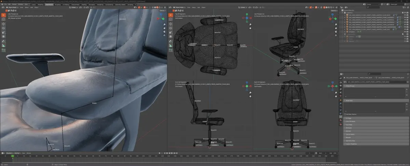The width and height of the screenshot is (410, 166).
Task: Hide CHAIR_BACK object with eye icon
Action: tap(405, 15)
